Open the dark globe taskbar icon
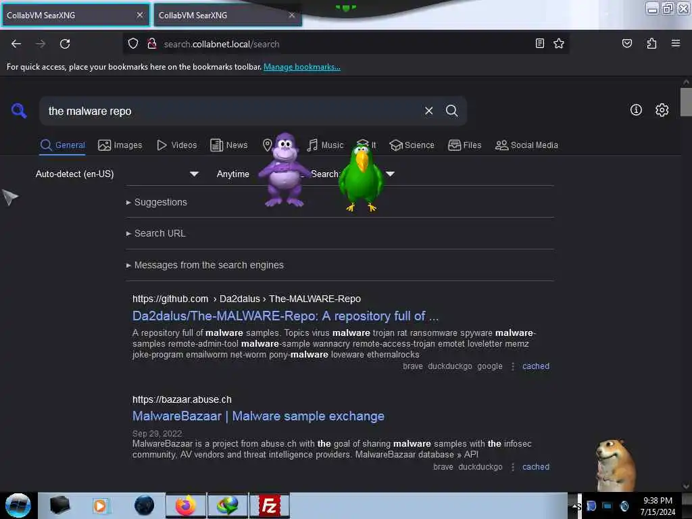Screen dimensions: 692x519 144,505
